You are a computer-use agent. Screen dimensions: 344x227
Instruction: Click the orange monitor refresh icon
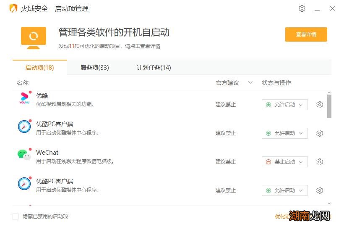coord(33,38)
